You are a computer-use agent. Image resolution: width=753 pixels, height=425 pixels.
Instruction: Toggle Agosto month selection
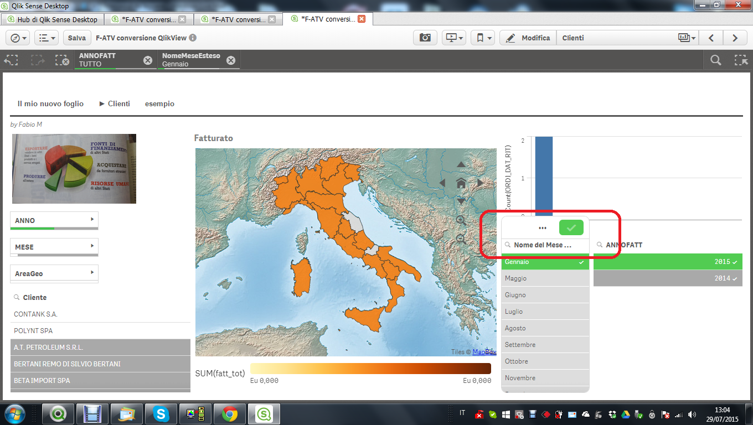545,328
